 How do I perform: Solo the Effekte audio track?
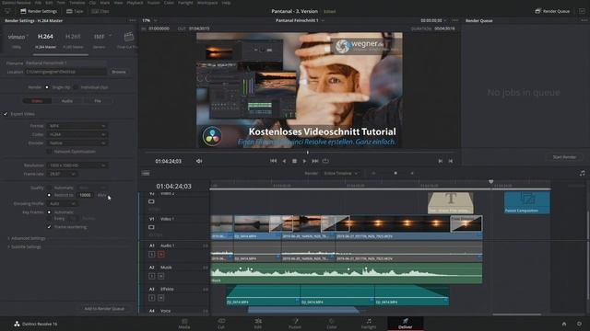tap(151, 298)
